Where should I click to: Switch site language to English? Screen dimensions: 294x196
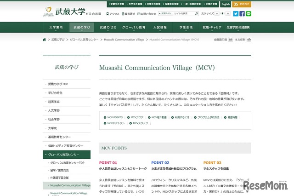click(225, 4)
